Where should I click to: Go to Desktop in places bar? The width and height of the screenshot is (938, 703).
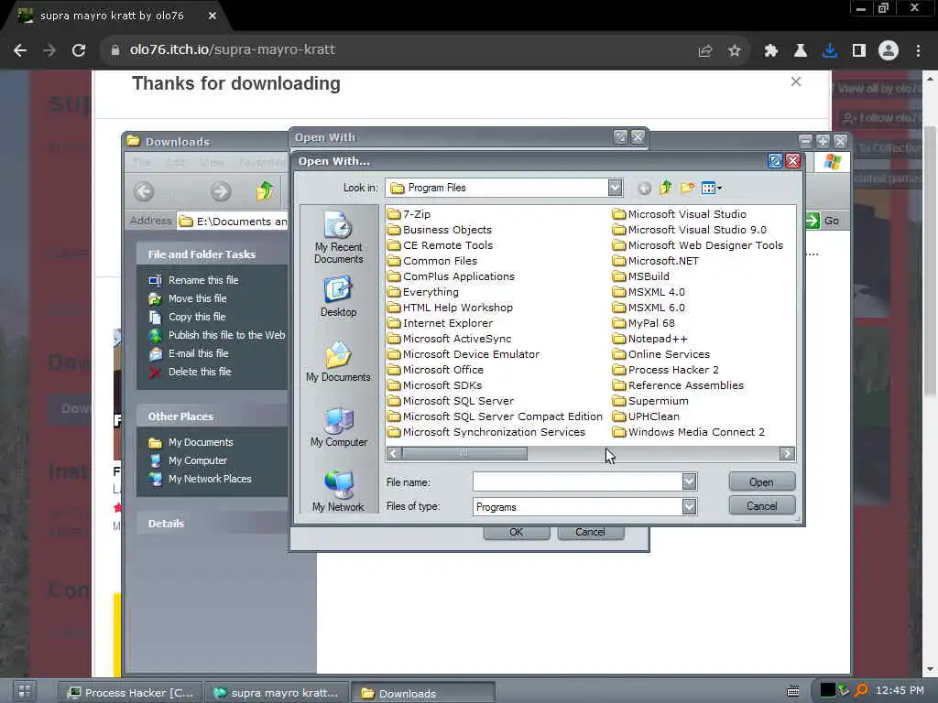(339, 297)
